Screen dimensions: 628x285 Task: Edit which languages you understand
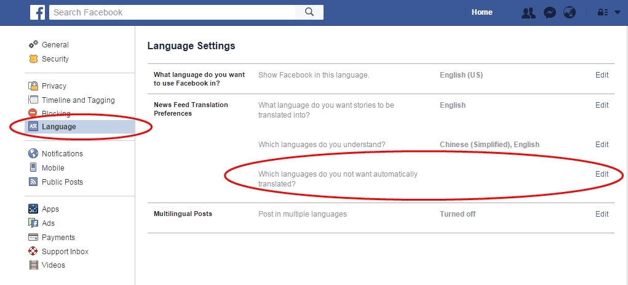602,145
